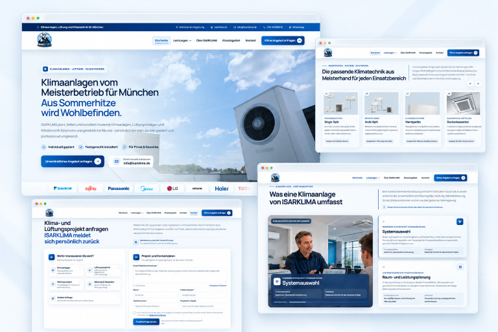The width and height of the screenshot is (498, 332).
Task: Click the Hitachi brand logo
Action: pyautogui.click(x=197, y=189)
